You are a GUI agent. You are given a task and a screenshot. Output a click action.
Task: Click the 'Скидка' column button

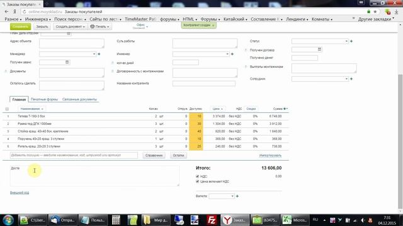pyautogui.click(x=251, y=109)
